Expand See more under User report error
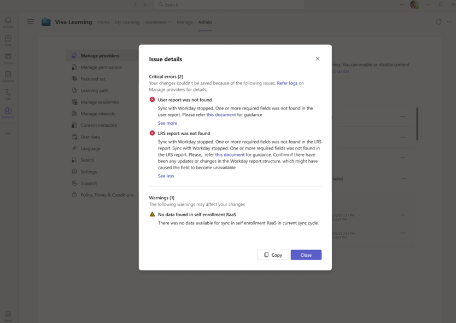Screen dimensions: 456x323 [167, 123]
